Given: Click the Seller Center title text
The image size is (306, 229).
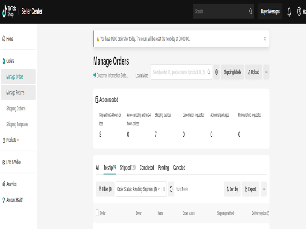Looking at the screenshot, I should pos(32,11).
